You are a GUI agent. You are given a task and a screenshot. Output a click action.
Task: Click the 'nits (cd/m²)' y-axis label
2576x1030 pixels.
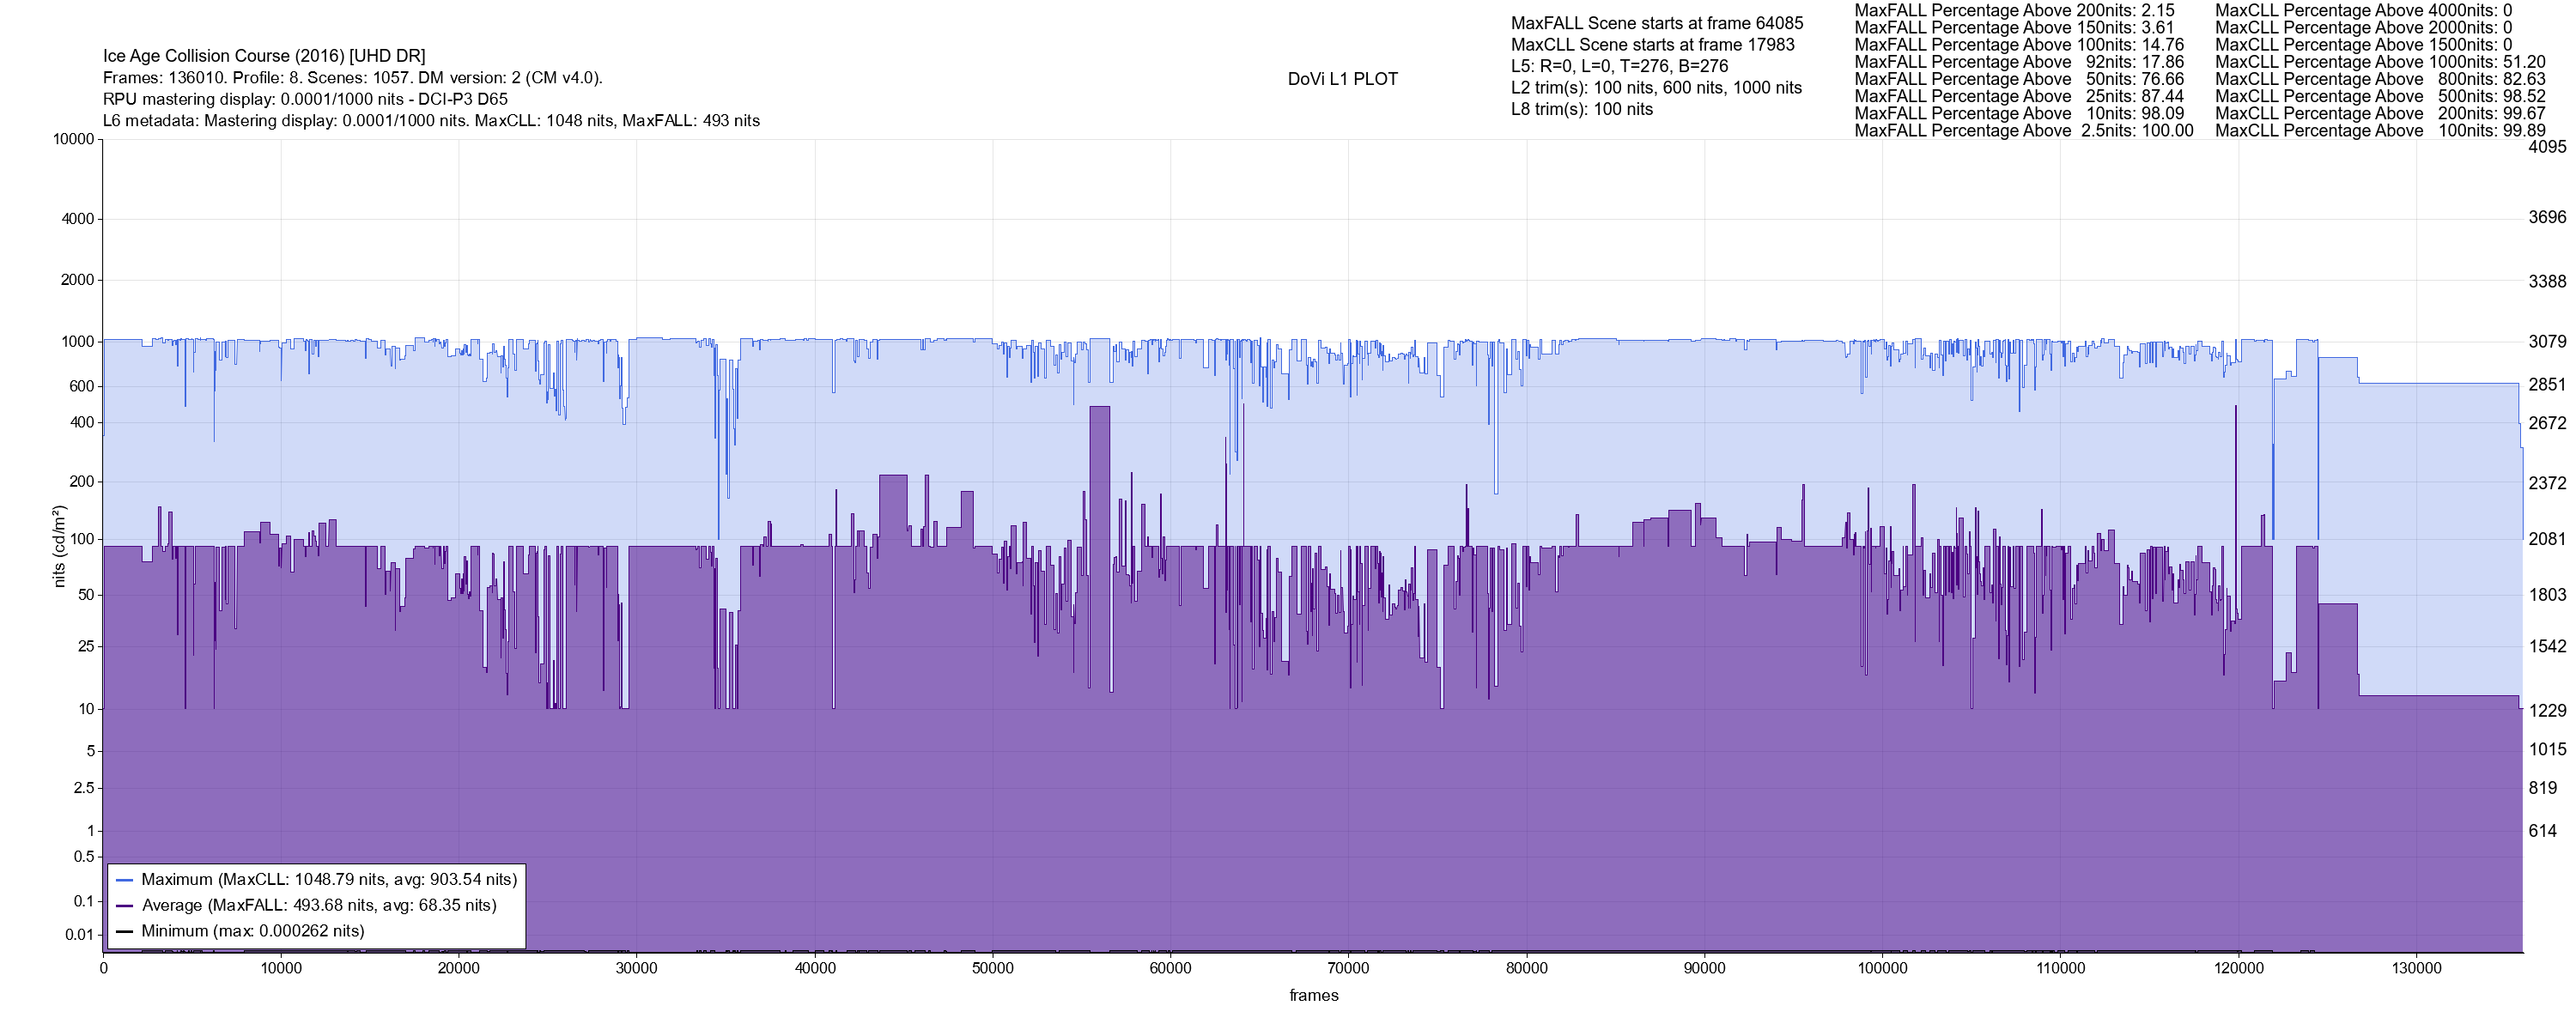(59, 546)
